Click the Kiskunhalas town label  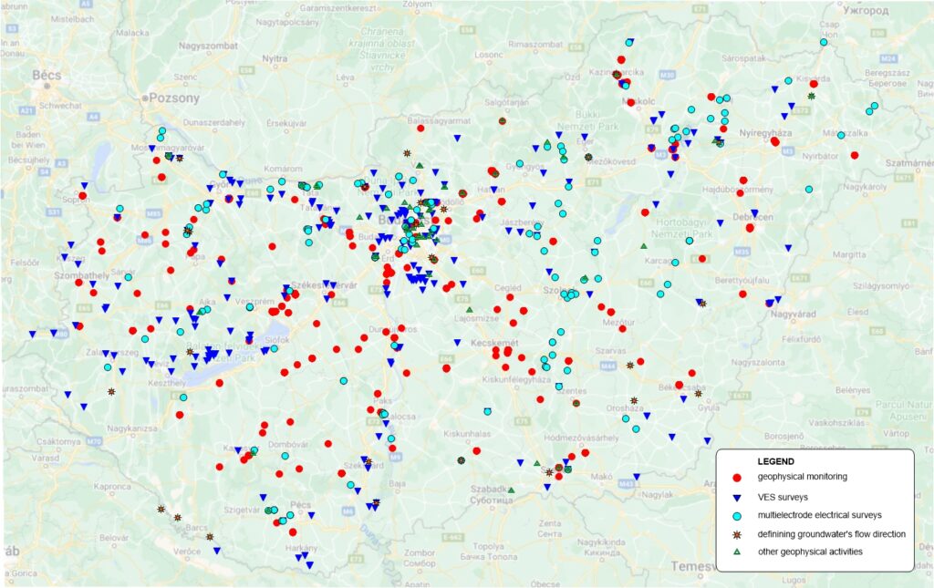pos(466,434)
